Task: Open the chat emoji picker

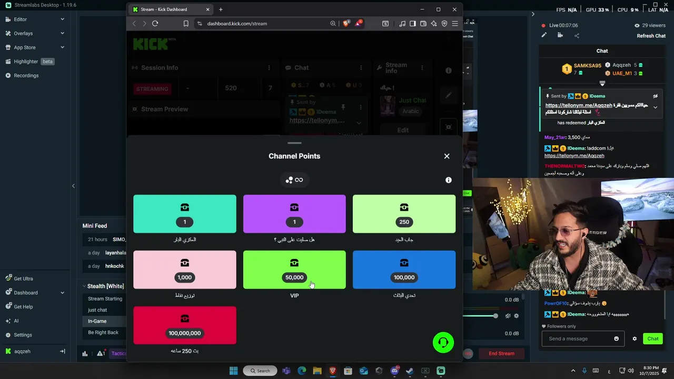Action: [x=617, y=338]
